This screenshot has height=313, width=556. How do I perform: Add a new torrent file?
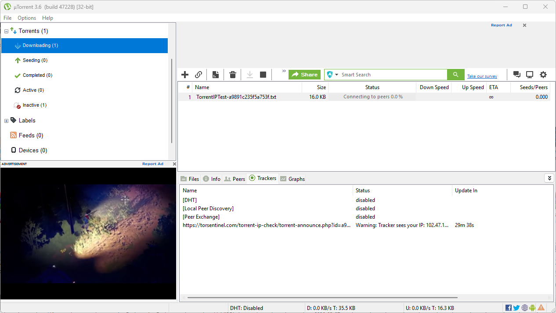coord(184,74)
